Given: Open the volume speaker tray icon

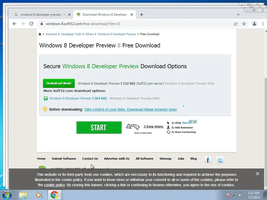Looking at the screenshot, I should (x=240, y=195).
